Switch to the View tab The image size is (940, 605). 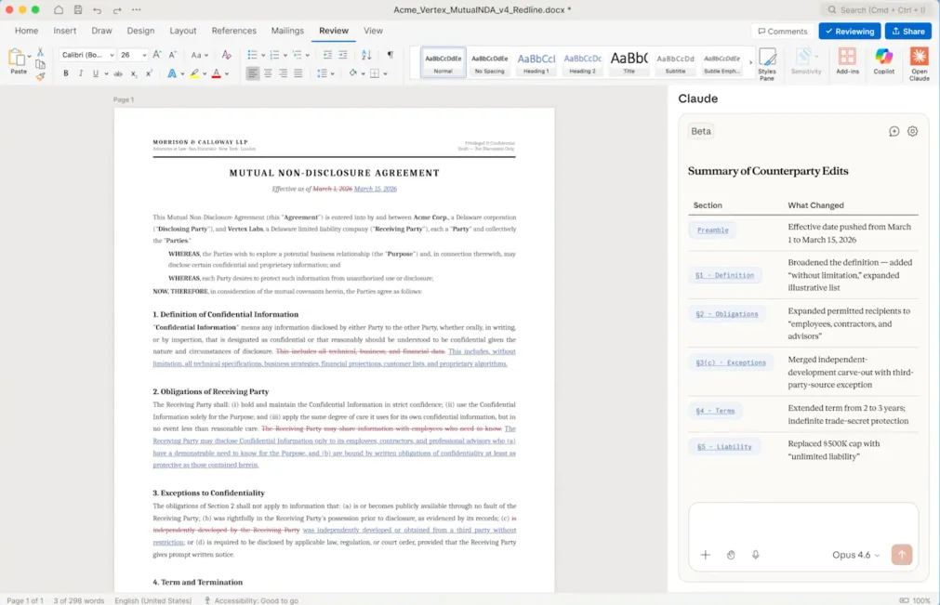click(373, 31)
